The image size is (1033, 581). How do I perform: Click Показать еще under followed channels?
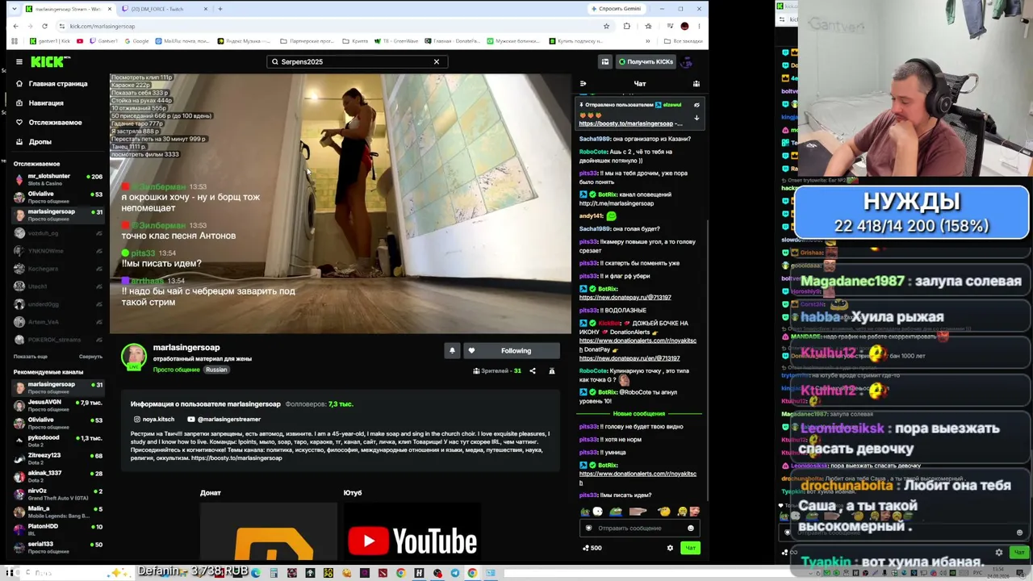pos(31,357)
